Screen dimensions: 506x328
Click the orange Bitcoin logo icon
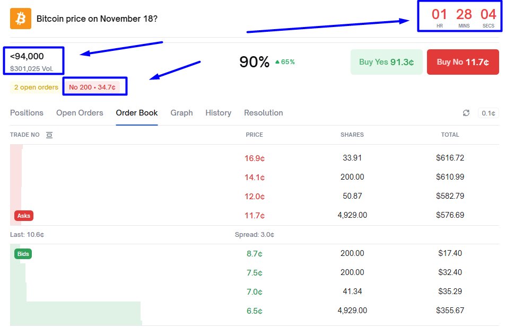click(21, 19)
